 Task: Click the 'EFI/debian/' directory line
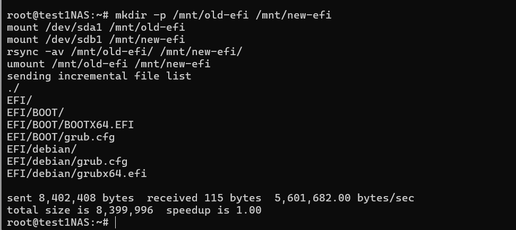pos(42,149)
